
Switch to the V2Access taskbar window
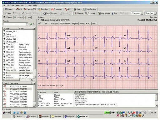tap(32, 117)
